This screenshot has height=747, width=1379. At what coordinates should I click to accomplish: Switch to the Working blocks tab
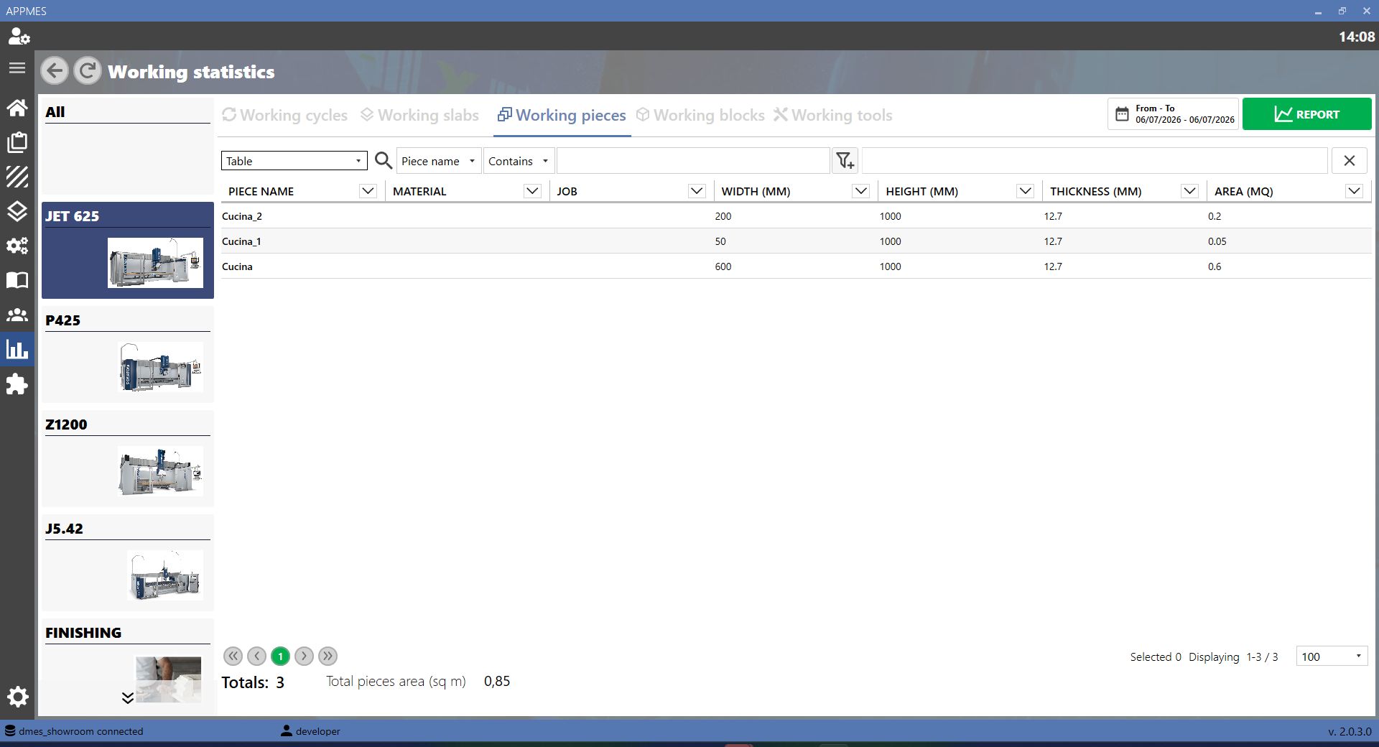pos(700,115)
